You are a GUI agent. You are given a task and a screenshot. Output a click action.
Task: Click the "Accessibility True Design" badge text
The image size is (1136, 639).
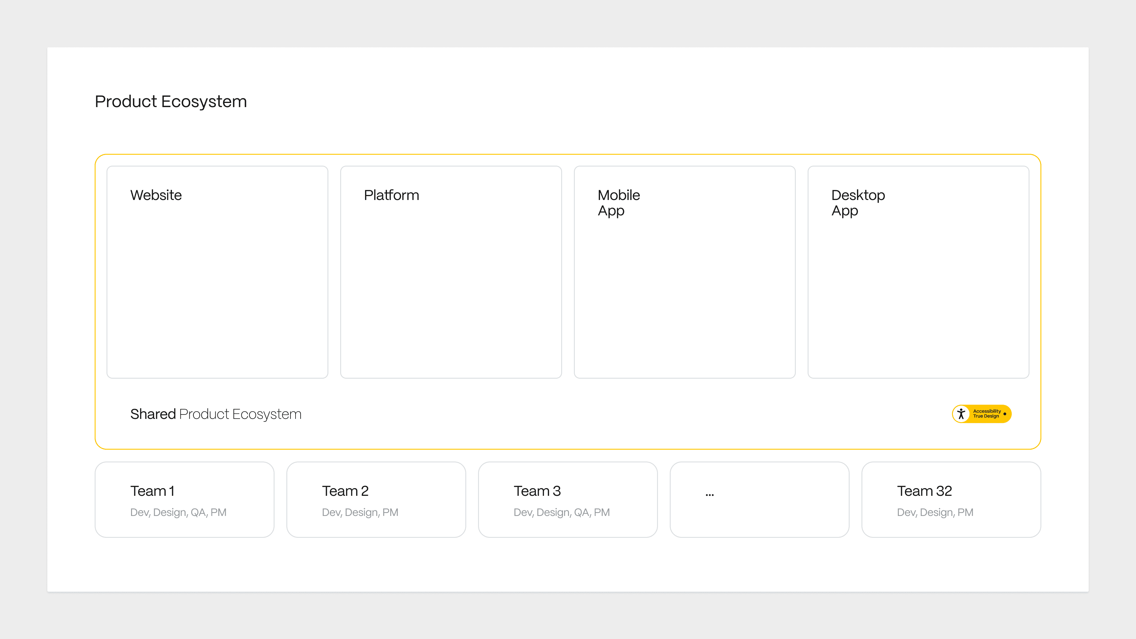(987, 414)
